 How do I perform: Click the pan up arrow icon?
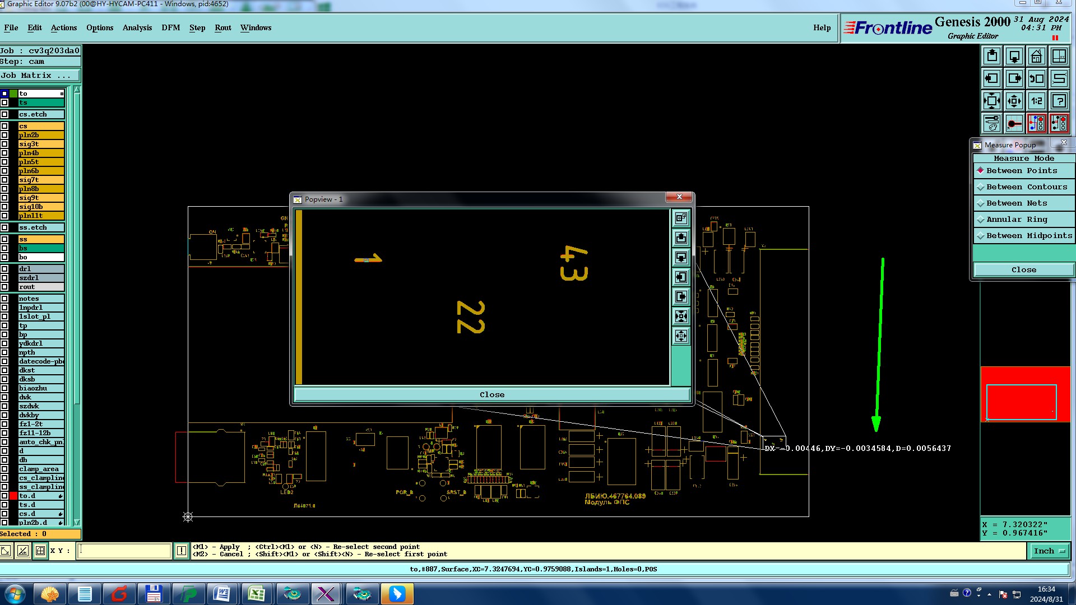click(x=992, y=57)
